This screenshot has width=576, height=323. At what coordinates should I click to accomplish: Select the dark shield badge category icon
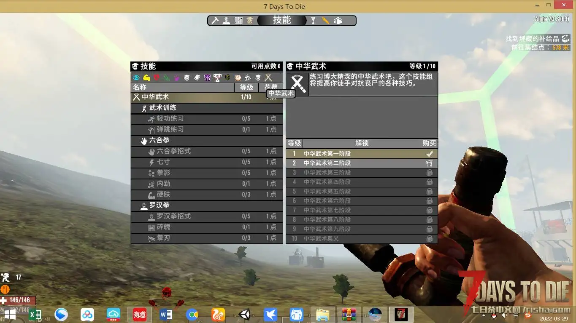[227, 77]
